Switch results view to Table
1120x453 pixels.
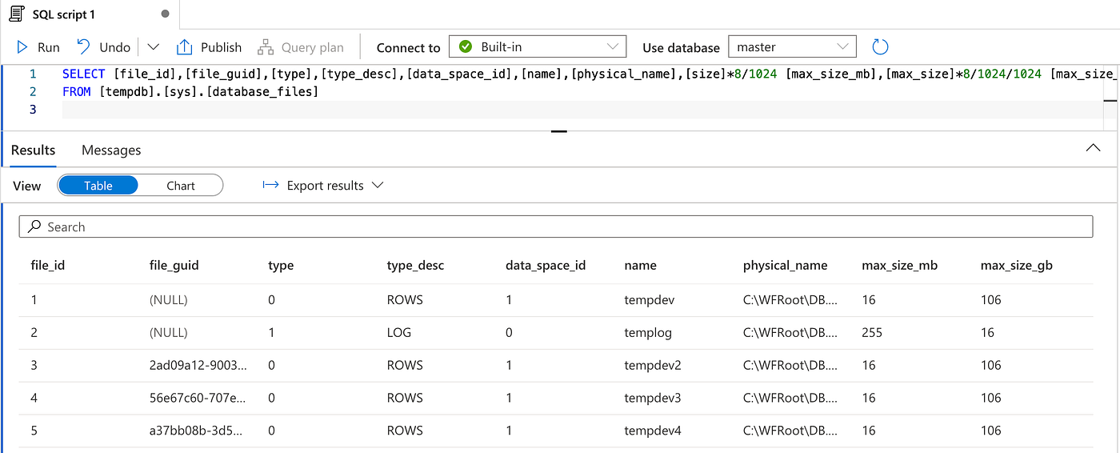tap(98, 186)
